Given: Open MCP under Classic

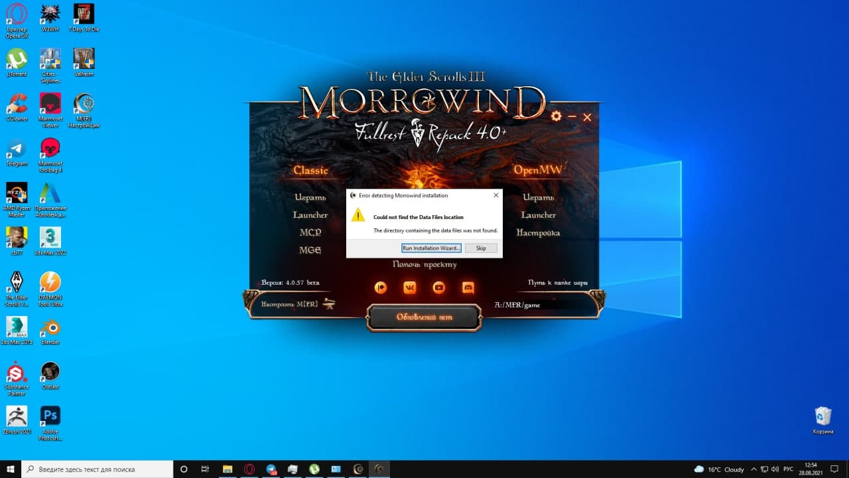Looking at the screenshot, I should click(310, 233).
